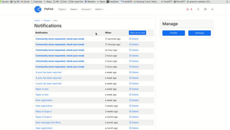The width and height of the screenshot is (230, 130).
Task: Open the Profile button in Manage
Action: coord(173,33)
